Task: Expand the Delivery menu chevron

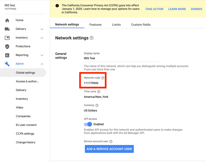Action: (42, 29)
